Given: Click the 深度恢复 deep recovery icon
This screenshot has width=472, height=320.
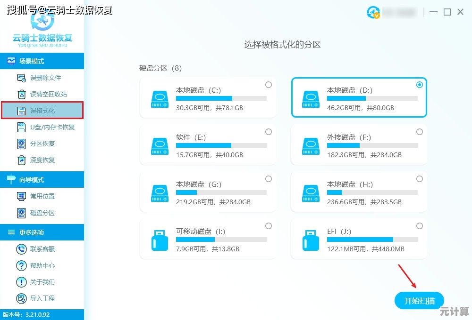Looking at the screenshot, I should point(21,160).
